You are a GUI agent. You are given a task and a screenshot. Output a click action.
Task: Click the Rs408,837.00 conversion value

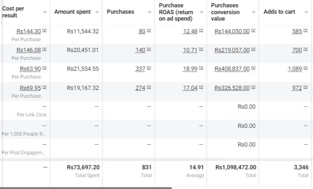click(x=232, y=68)
